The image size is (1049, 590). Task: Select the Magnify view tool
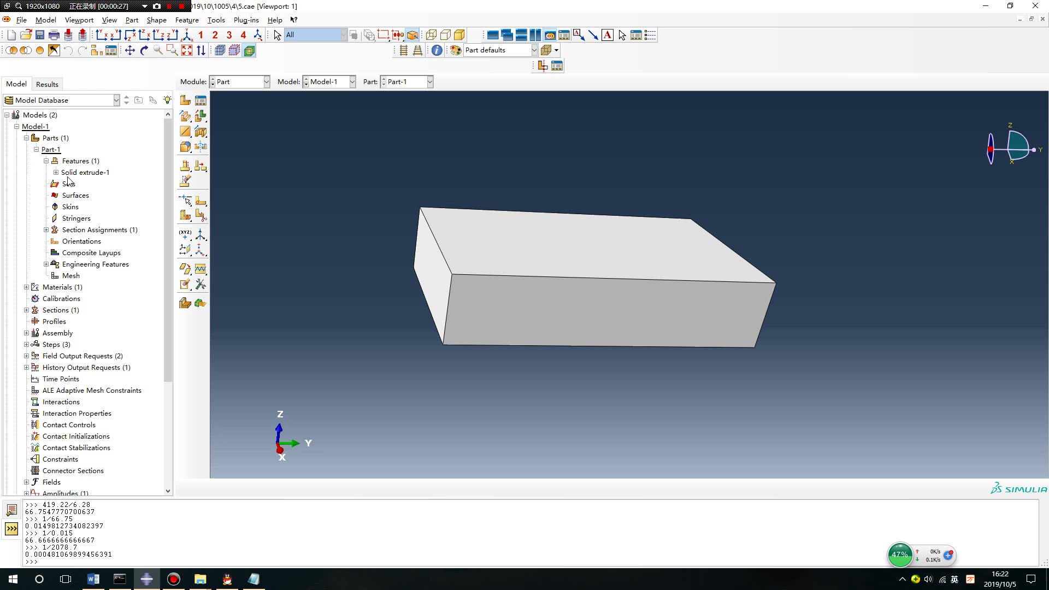click(x=158, y=50)
